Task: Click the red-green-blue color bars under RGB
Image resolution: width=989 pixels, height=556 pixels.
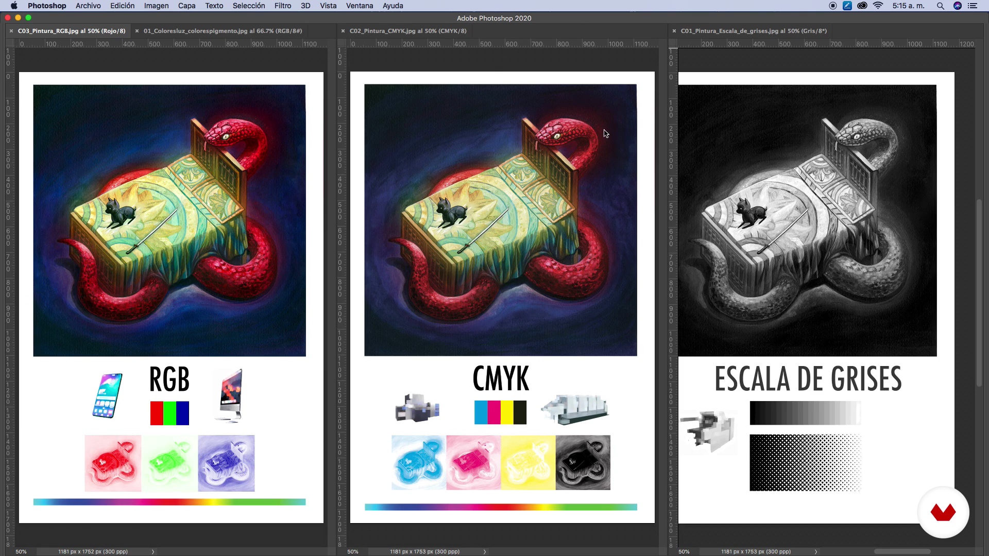Action: point(169,413)
